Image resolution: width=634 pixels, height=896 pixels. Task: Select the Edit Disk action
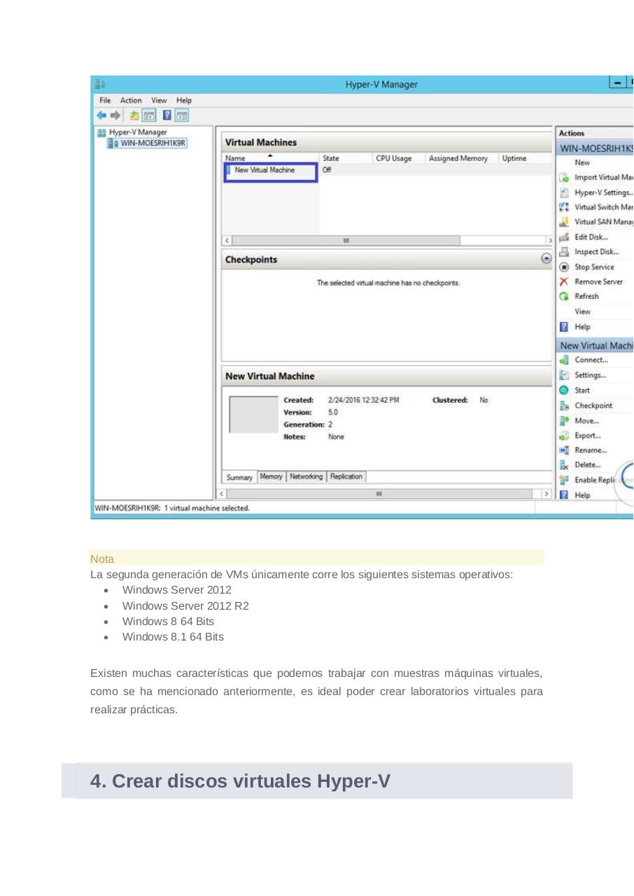[589, 237]
